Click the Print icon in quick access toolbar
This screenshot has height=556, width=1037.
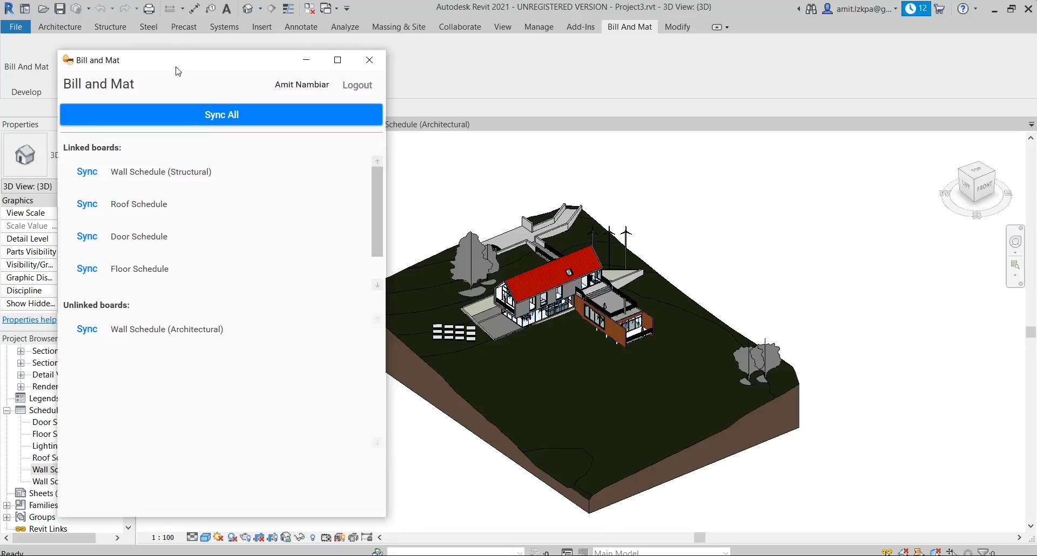coord(149,9)
